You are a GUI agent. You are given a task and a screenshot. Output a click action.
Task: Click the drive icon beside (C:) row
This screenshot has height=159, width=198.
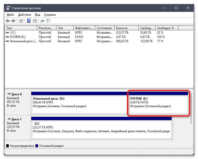click(8, 33)
